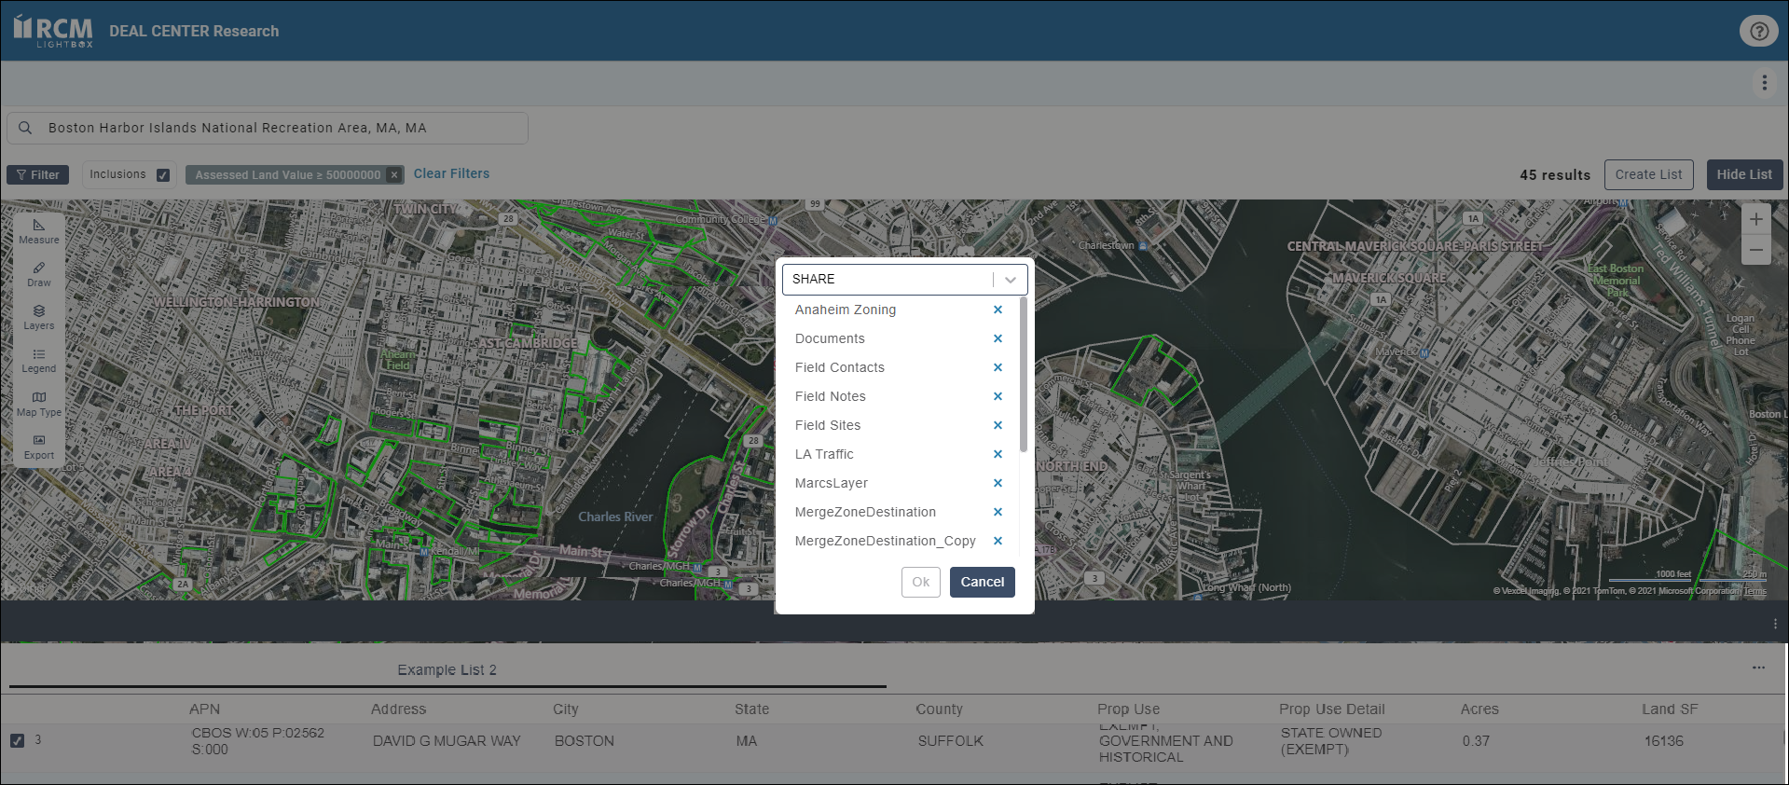1789x785 pixels.
Task: Click the location search input field
Action: [x=280, y=129]
